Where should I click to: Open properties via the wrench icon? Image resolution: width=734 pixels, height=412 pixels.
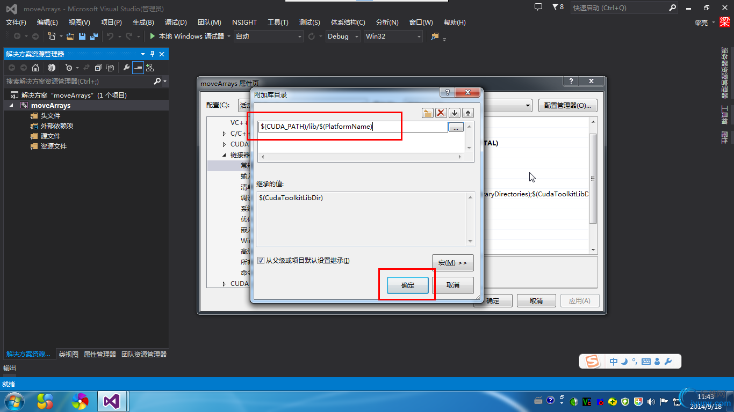coord(126,68)
